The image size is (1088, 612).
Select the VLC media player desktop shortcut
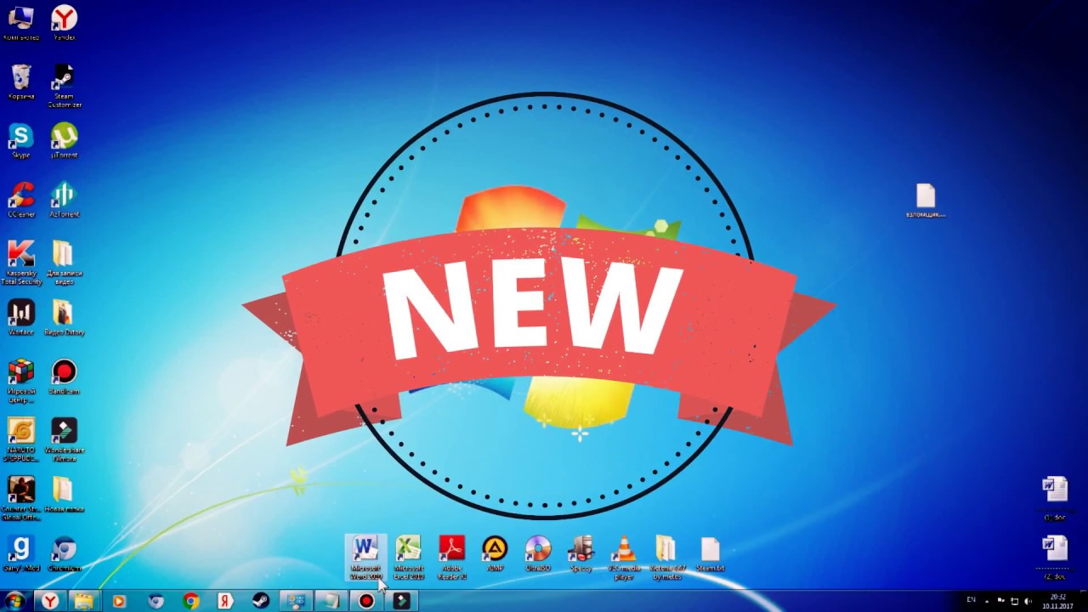[x=624, y=558]
